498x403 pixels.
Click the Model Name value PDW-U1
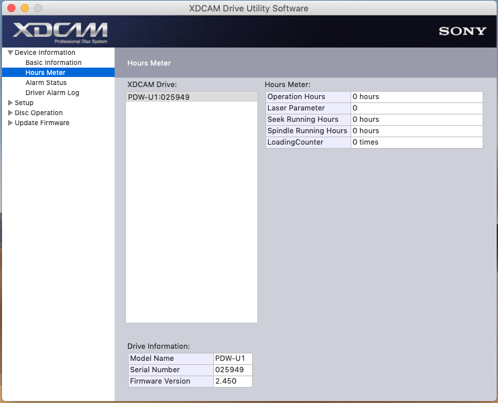tap(233, 359)
